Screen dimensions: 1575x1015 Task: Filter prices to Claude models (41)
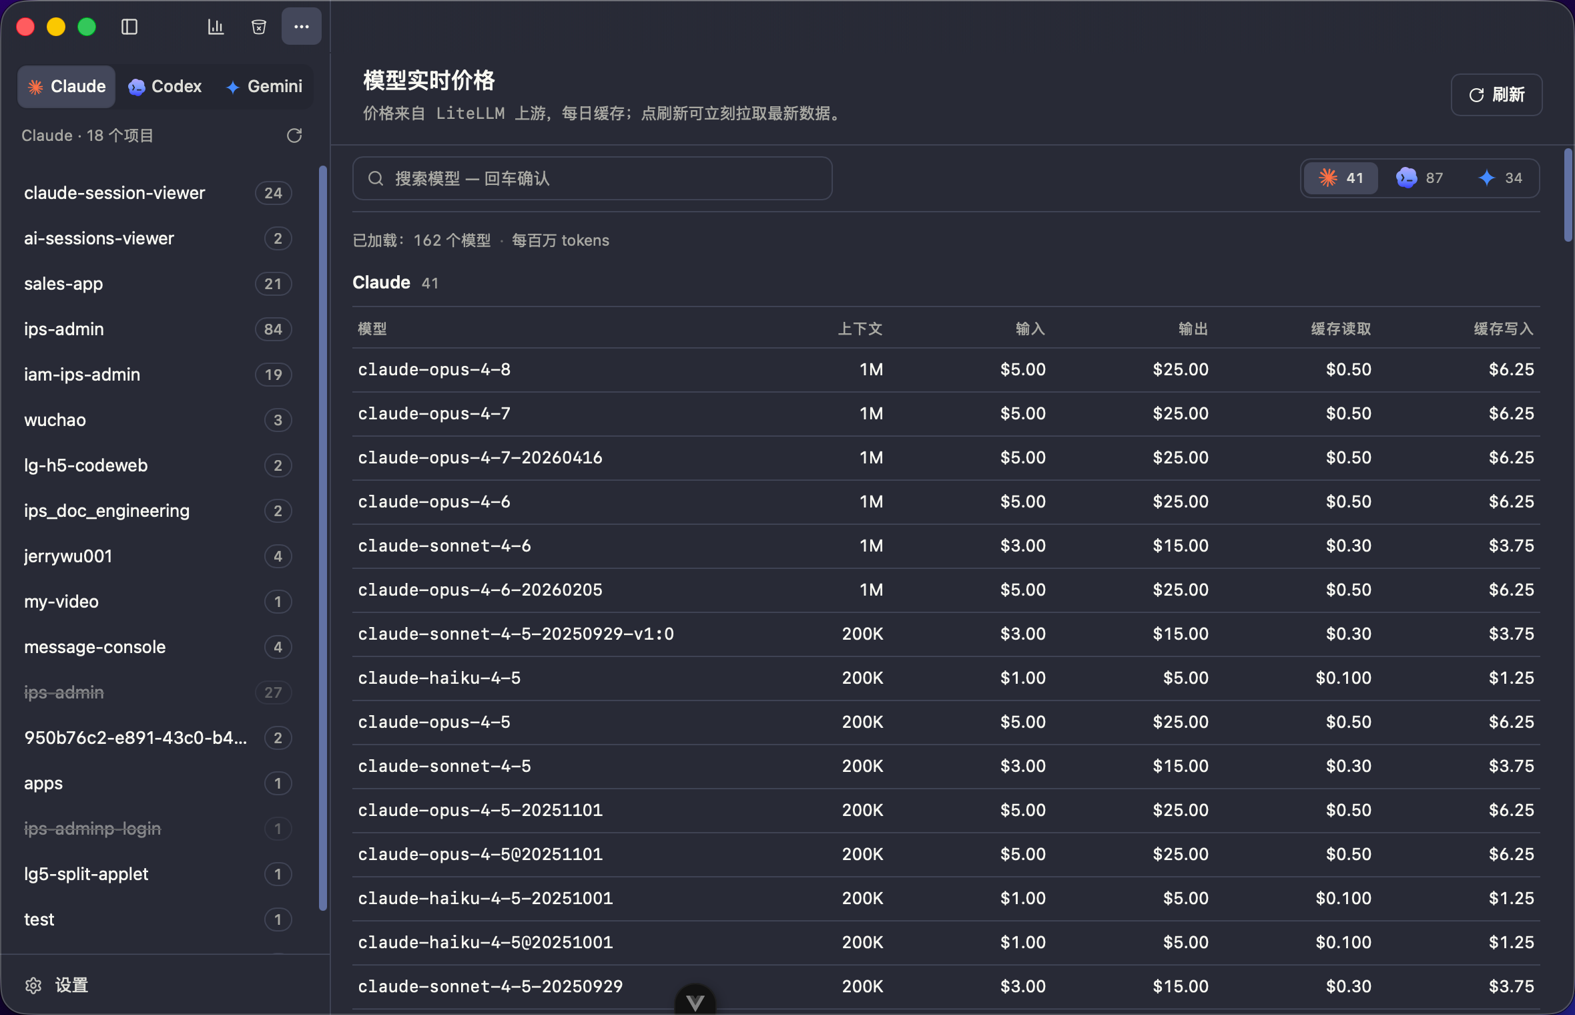point(1341,178)
